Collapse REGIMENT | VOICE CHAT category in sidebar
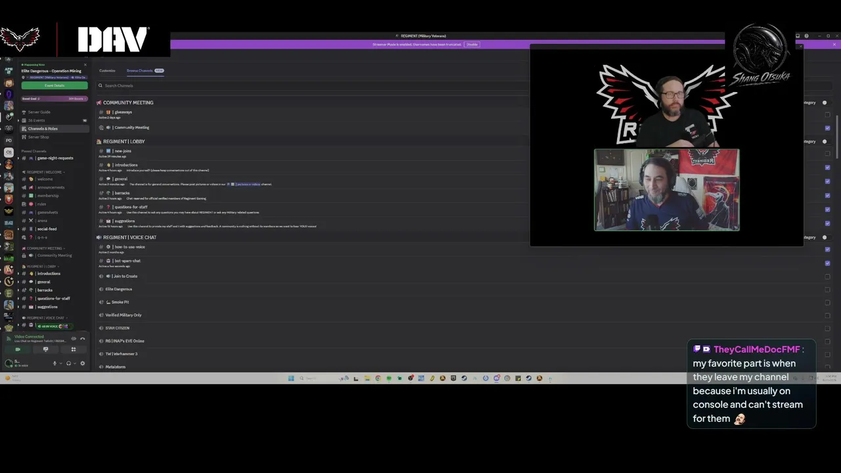 (x=44, y=318)
